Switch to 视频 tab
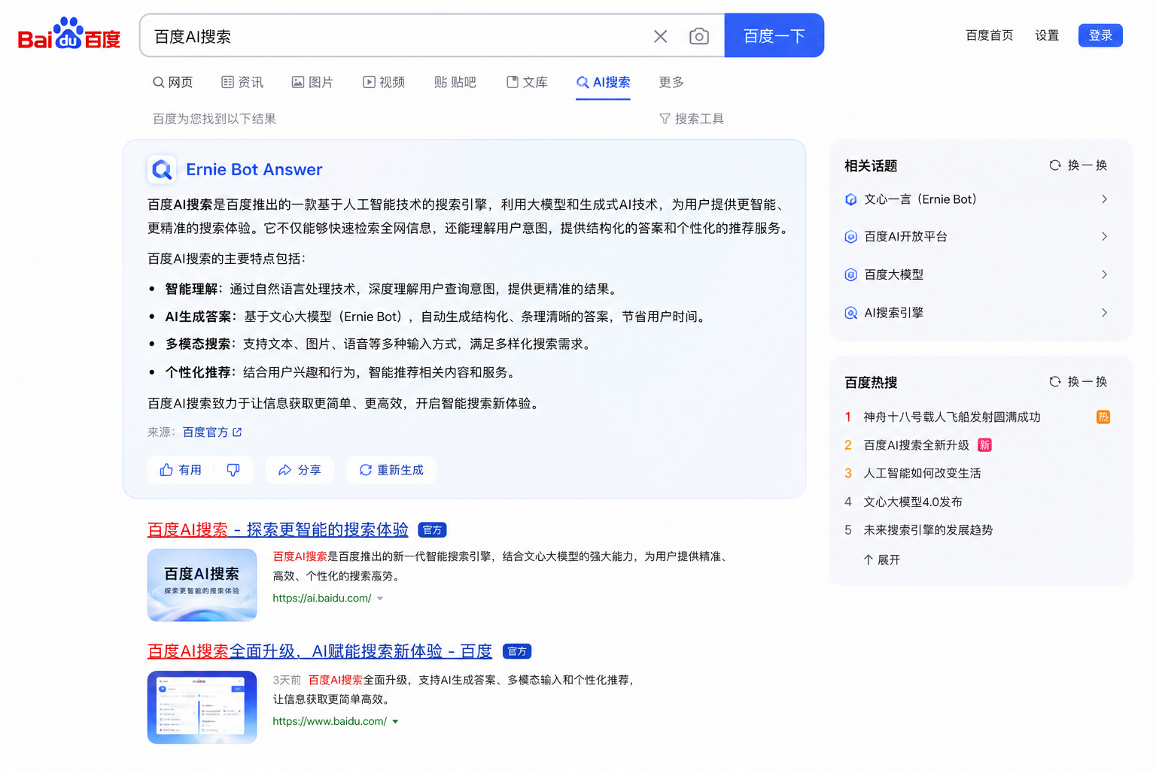This screenshot has height=770, width=1156. [384, 82]
